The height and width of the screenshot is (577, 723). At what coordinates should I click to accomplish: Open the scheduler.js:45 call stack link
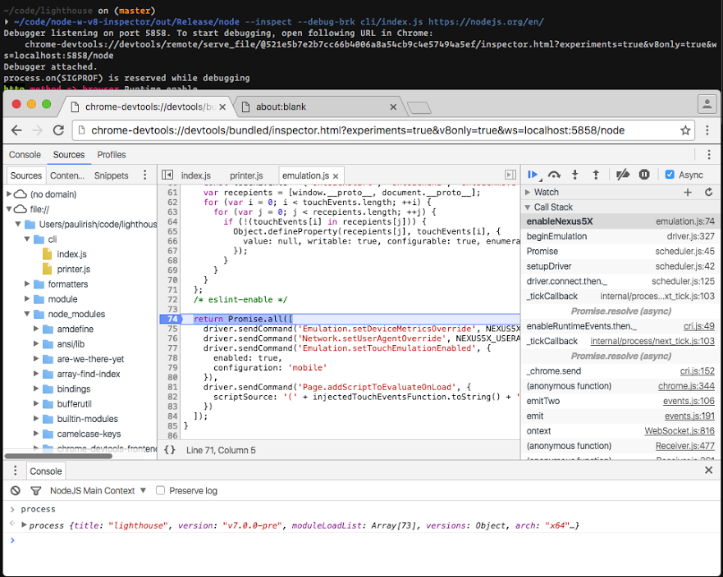tap(687, 251)
